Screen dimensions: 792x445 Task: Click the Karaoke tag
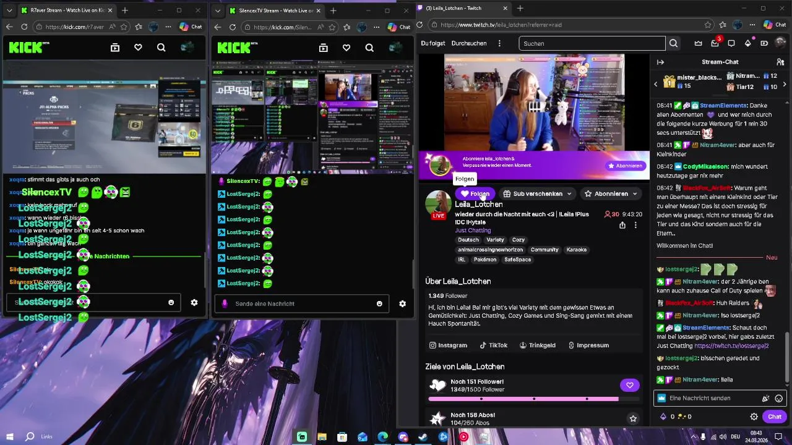577,250
